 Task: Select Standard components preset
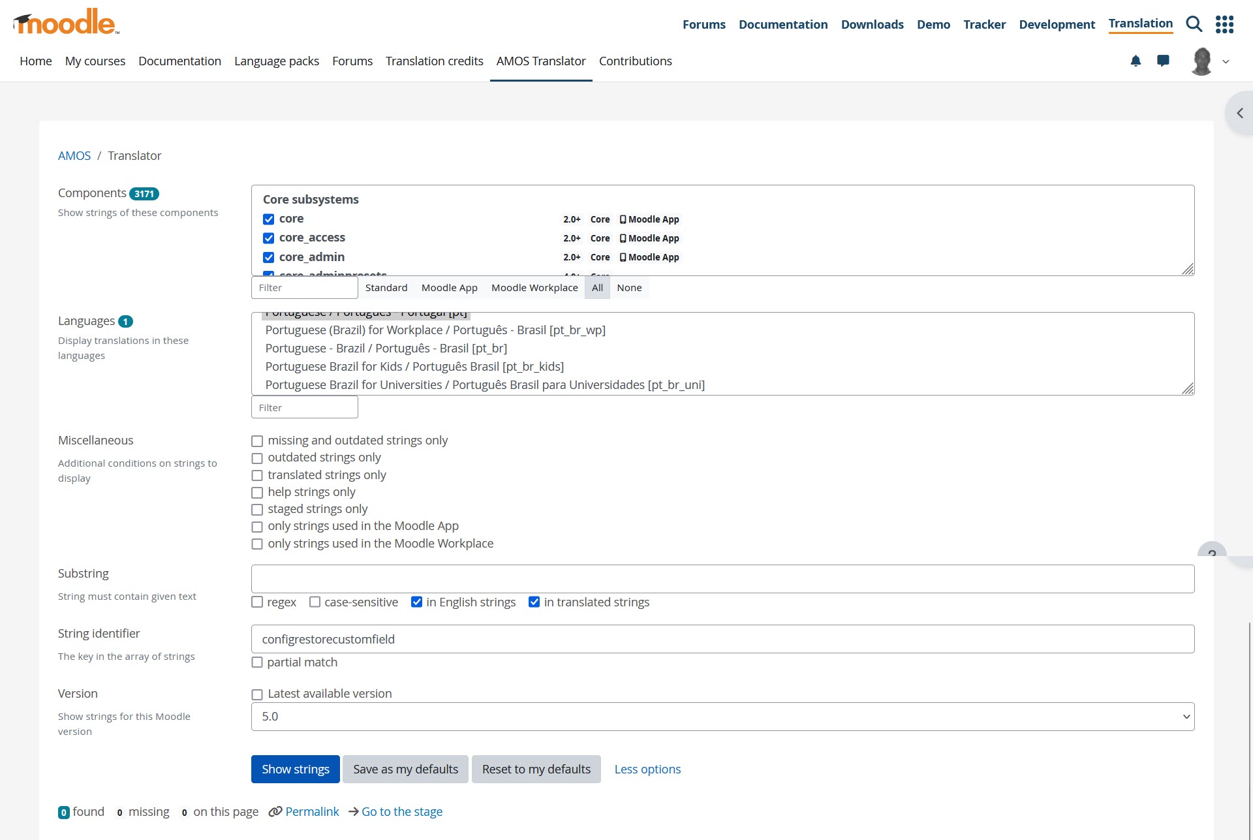386,288
